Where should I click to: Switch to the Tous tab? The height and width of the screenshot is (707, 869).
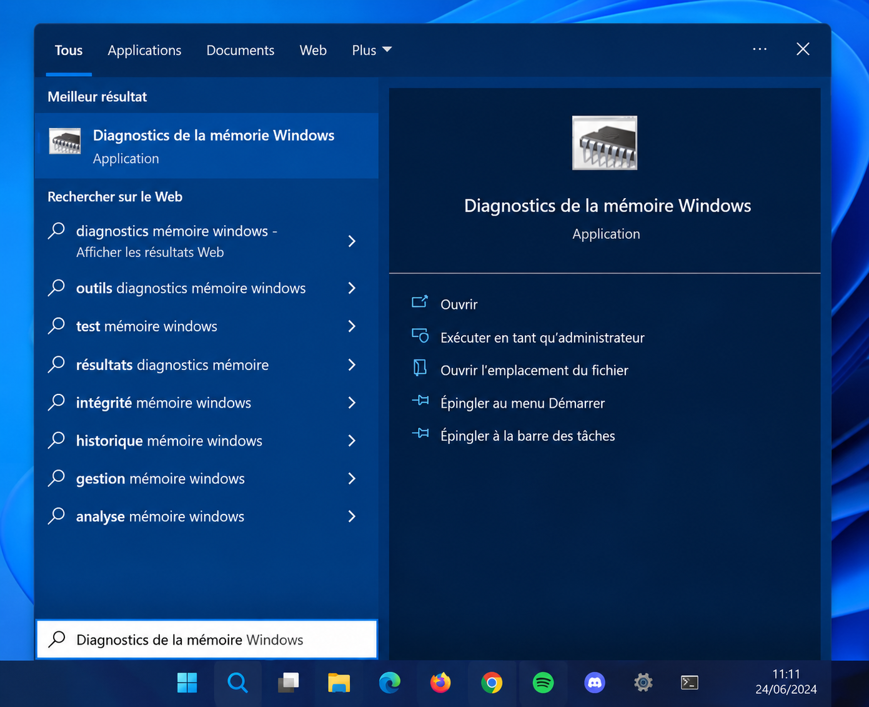pyautogui.click(x=69, y=51)
